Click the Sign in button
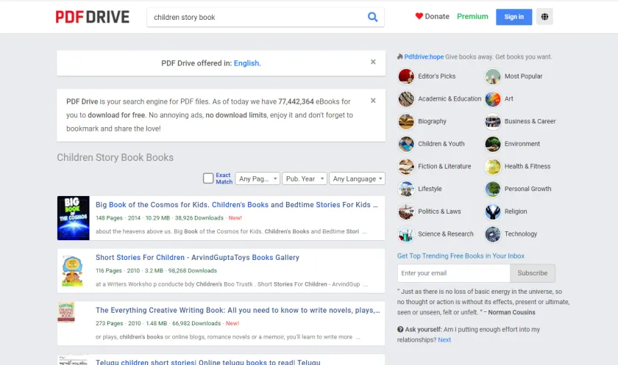 click(514, 16)
